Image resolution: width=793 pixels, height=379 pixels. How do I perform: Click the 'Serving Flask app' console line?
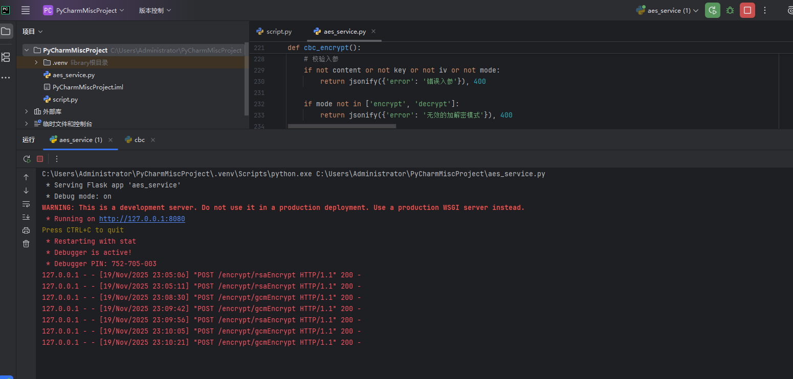[x=114, y=185]
